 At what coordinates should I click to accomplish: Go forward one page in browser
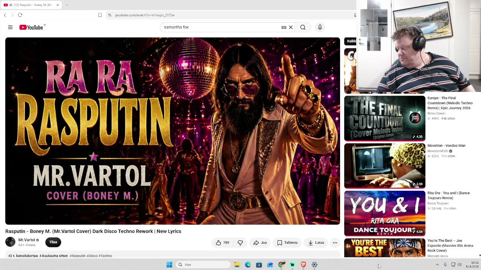(x=12, y=15)
